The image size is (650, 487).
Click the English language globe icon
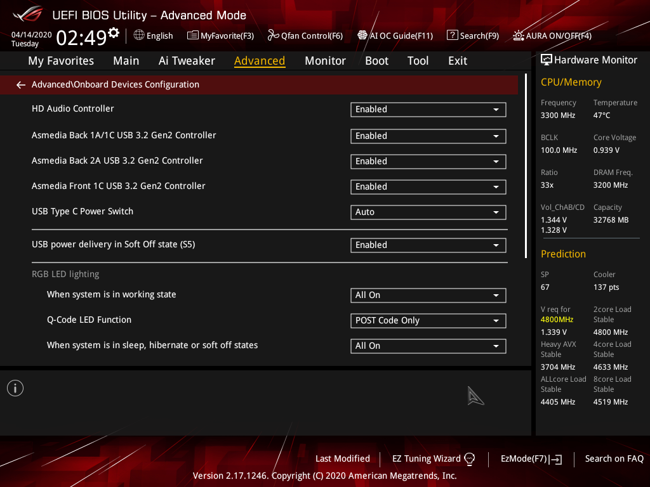[139, 36]
